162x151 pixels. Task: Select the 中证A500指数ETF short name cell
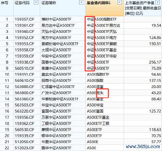[x=105, y=19]
